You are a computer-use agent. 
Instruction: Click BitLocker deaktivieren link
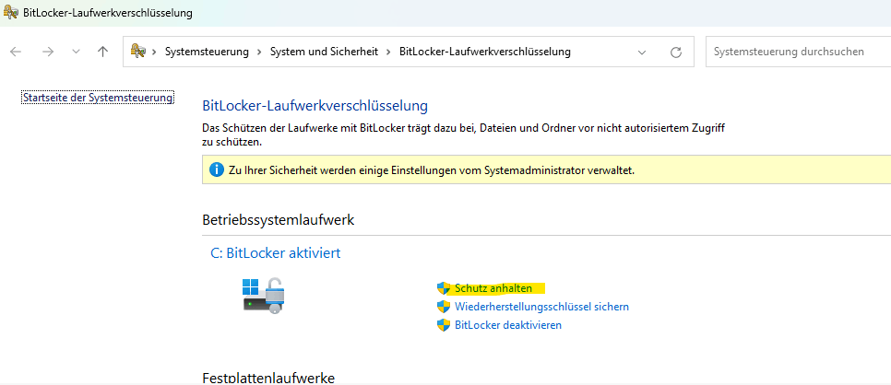(508, 325)
